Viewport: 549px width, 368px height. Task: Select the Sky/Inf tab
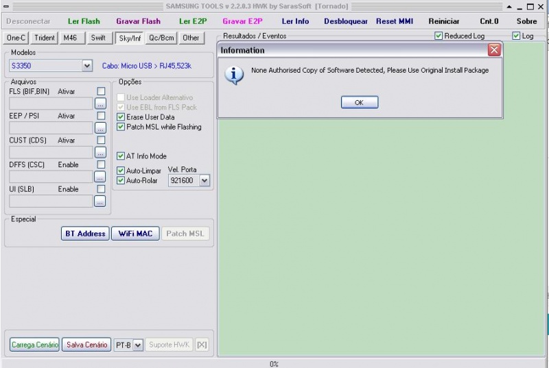(x=130, y=38)
